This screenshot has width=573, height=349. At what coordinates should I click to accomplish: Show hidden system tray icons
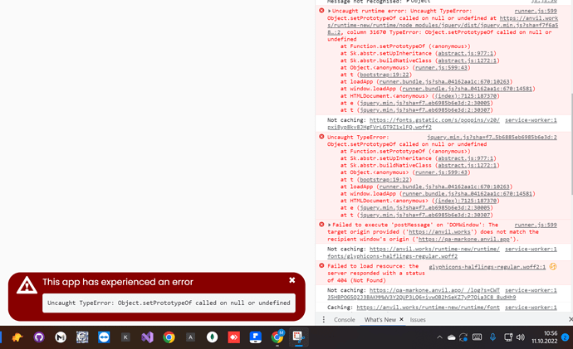point(439,337)
